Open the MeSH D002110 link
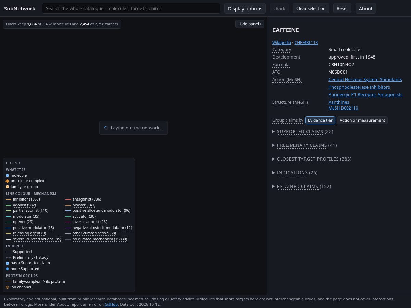This screenshot has width=411, height=308. click(x=343, y=108)
